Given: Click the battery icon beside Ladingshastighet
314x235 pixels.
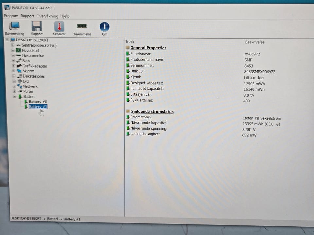Looking at the screenshot, I should pyautogui.click(x=128, y=134).
